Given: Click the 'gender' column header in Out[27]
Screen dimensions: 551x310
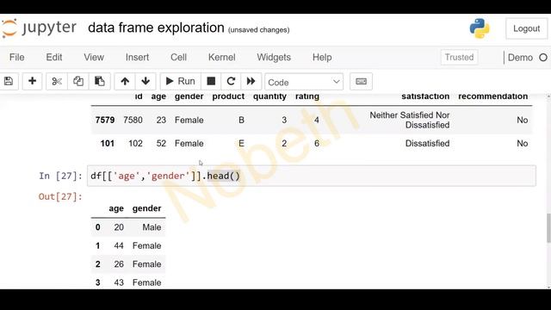Looking at the screenshot, I should (146, 208).
